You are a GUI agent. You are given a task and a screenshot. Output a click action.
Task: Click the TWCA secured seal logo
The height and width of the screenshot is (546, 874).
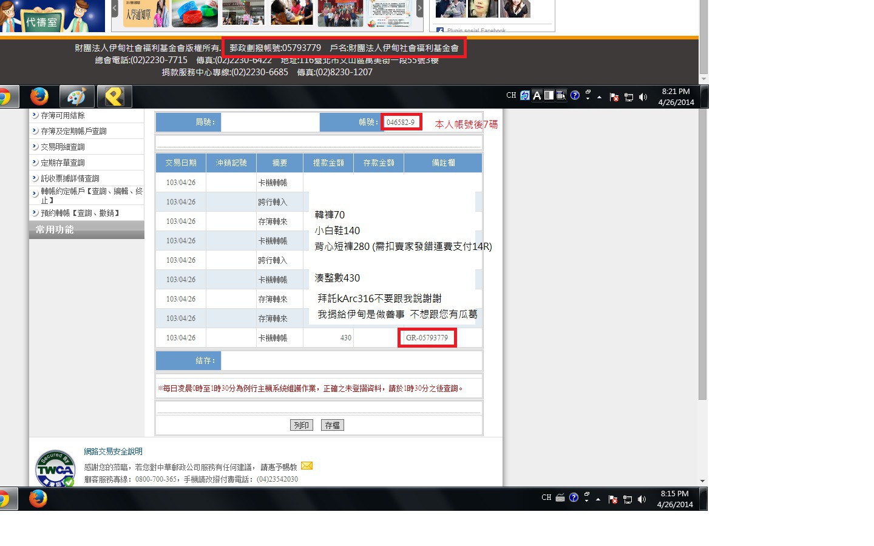tap(55, 468)
